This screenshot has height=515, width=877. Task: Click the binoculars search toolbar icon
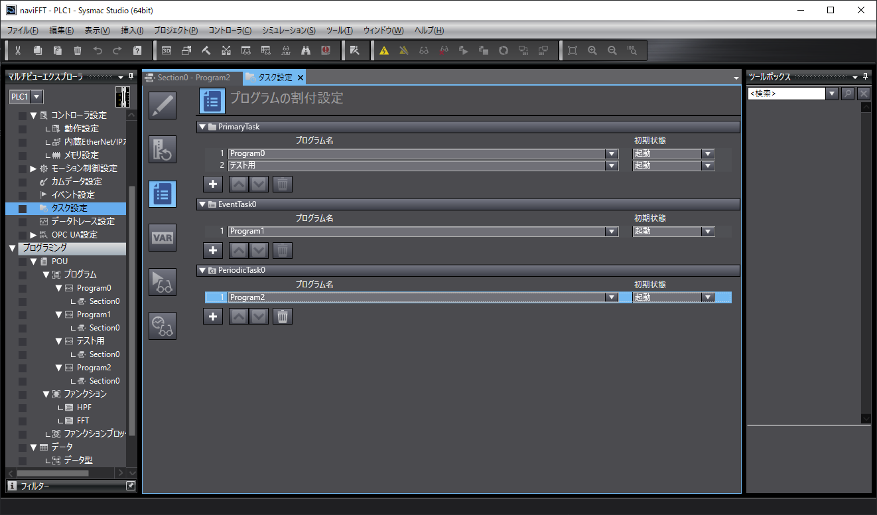306,50
